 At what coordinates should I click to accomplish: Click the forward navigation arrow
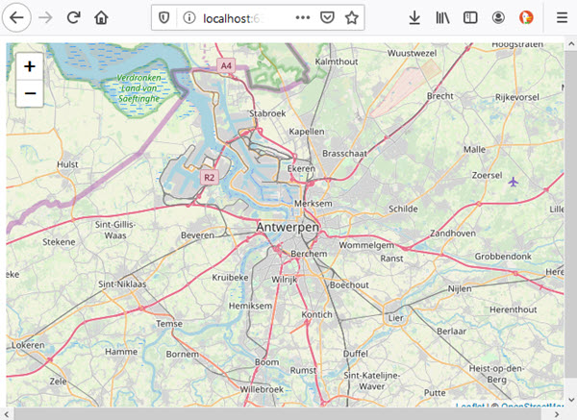(45, 17)
